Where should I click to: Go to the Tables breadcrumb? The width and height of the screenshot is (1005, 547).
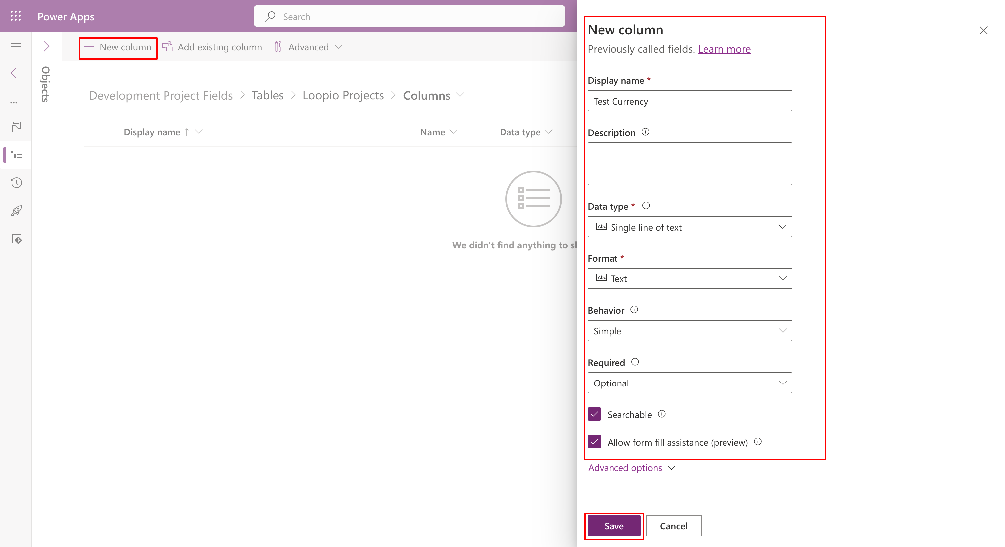[x=268, y=96]
